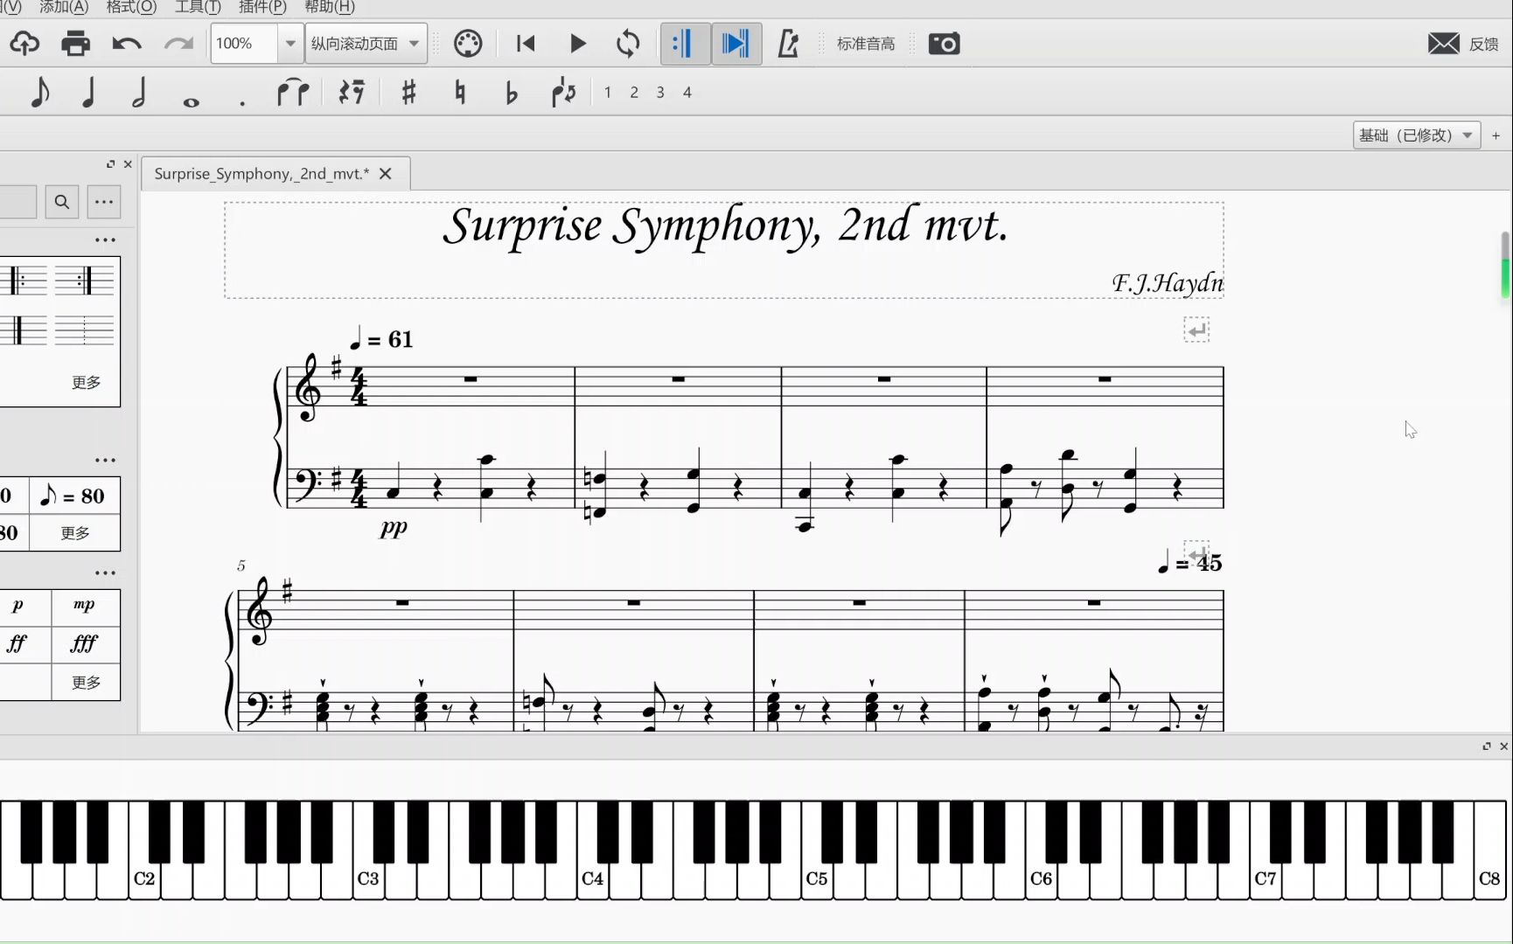Open the 插件(P) menu
The height and width of the screenshot is (944, 1513).
262,7
